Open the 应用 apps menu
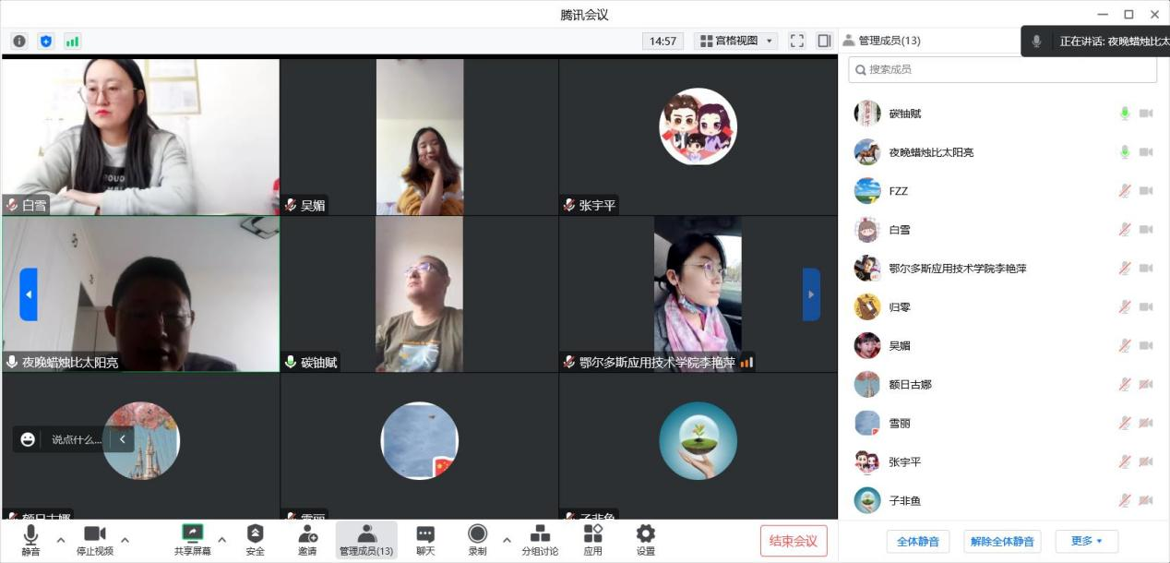Viewport: 1170px width, 563px height. click(x=592, y=540)
